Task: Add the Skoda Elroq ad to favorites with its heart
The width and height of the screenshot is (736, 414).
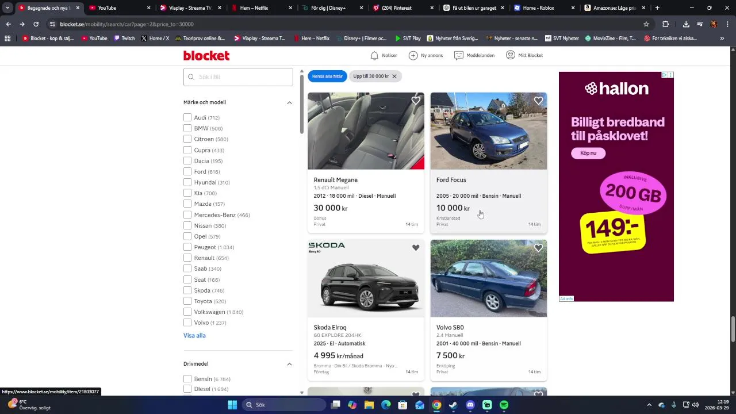Action: tap(416, 248)
